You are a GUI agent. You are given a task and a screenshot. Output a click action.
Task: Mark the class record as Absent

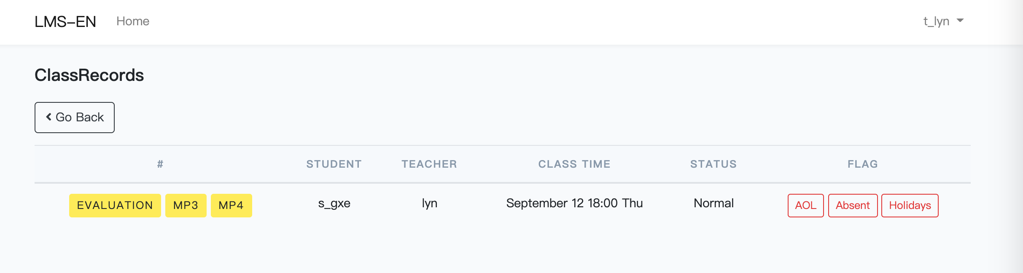coord(853,206)
